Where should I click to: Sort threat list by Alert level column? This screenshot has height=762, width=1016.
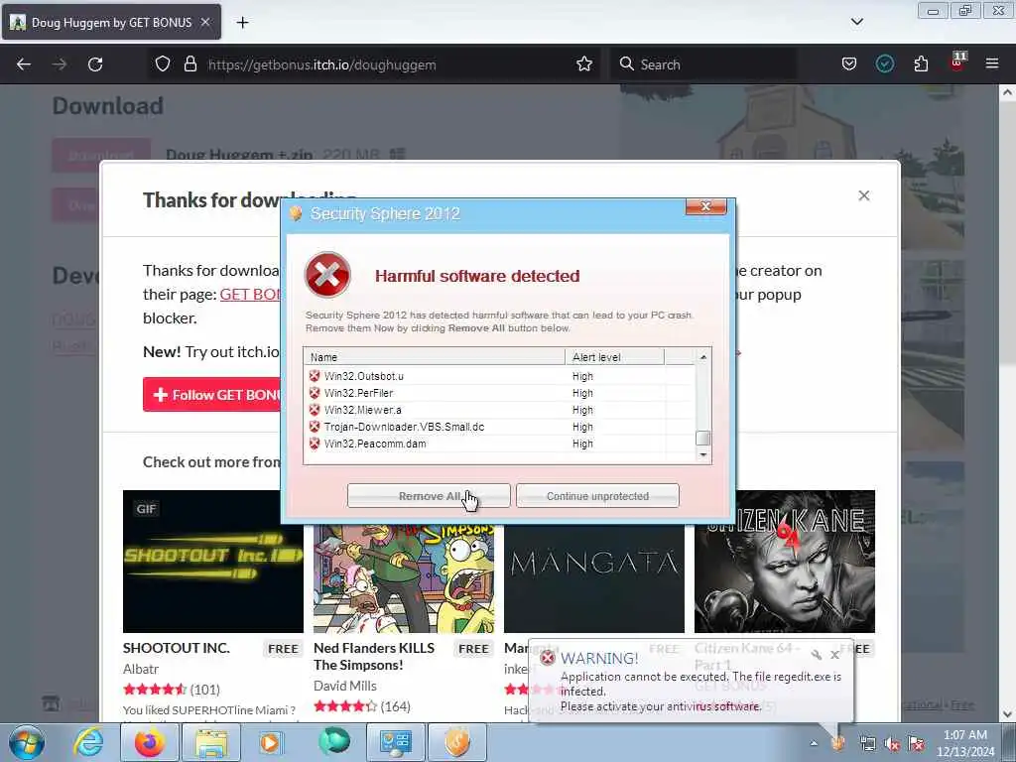click(614, 357)
